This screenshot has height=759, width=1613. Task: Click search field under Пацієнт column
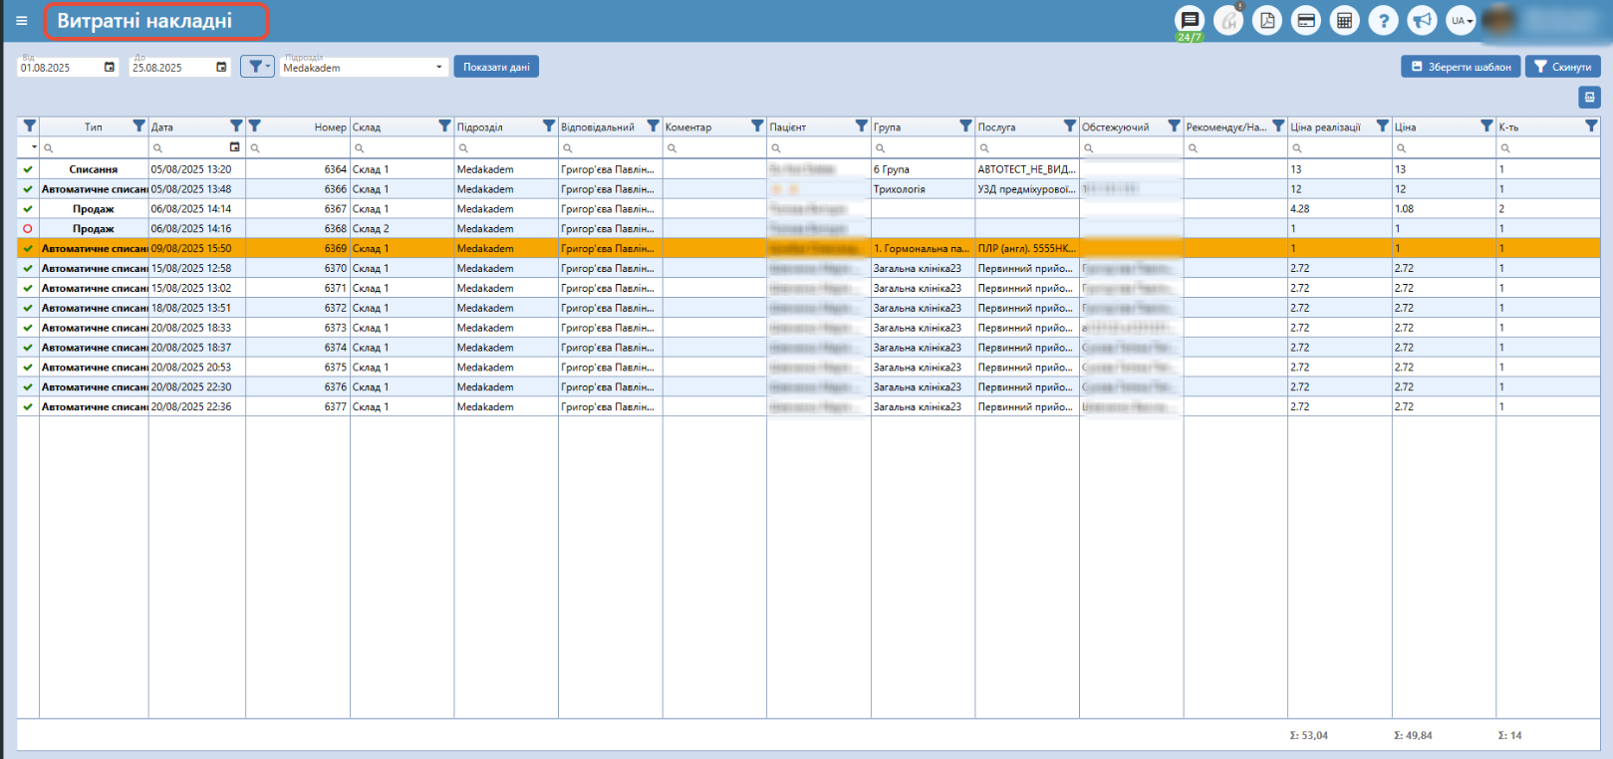point(819,147)
